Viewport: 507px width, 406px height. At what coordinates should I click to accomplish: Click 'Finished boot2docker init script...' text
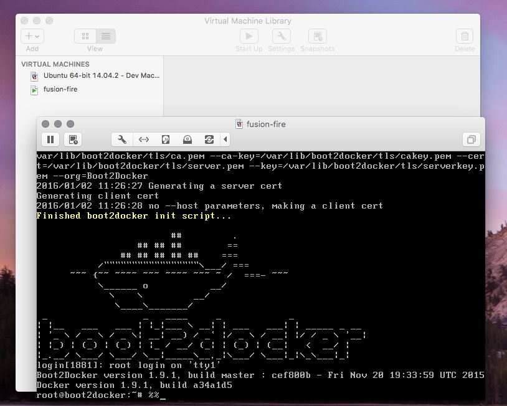[x=134, y=215]
